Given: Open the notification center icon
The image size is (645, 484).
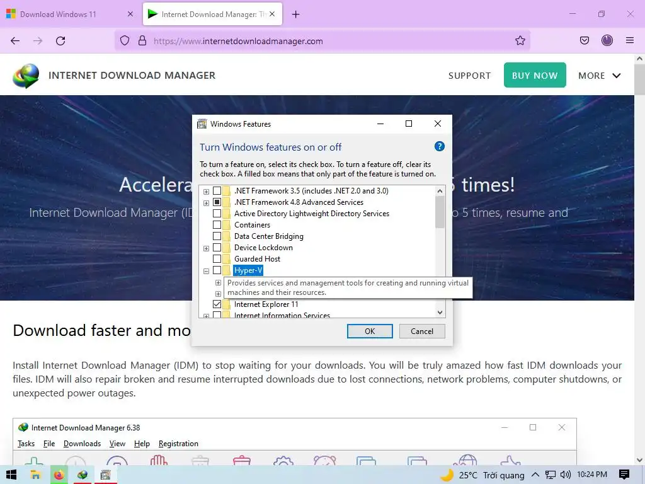Looking at the screenshot, I should (x=624, y=475).
